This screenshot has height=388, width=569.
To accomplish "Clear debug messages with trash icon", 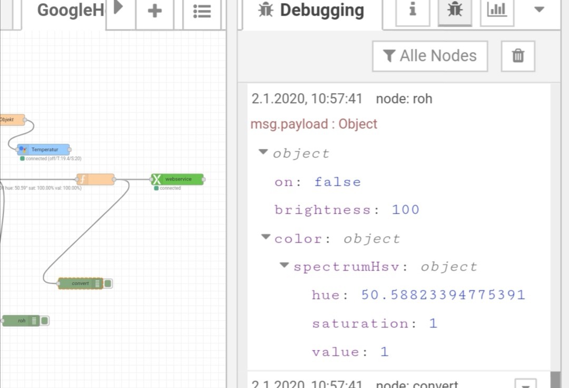I will pos(518,56).
